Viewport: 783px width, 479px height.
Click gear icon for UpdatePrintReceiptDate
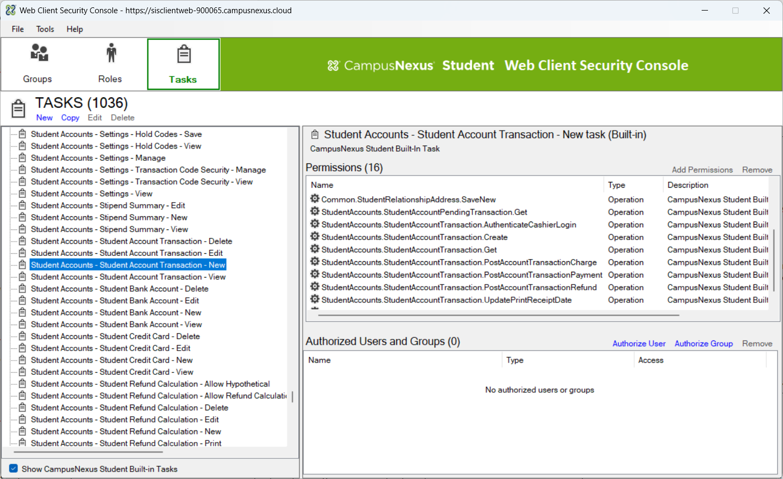315,299
